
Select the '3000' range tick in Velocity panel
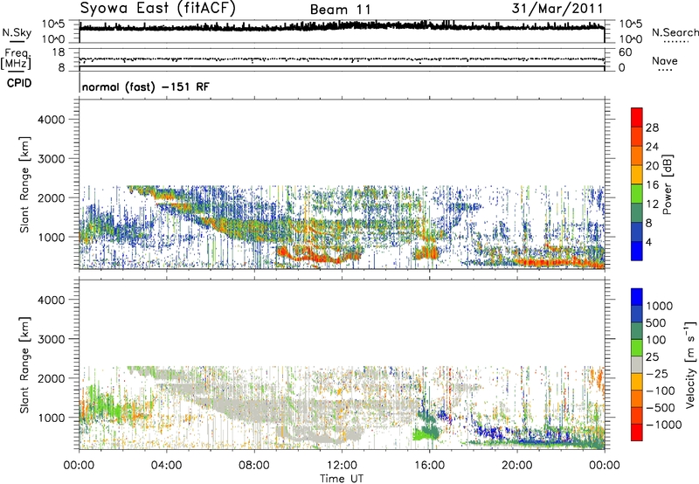point(52,339)
